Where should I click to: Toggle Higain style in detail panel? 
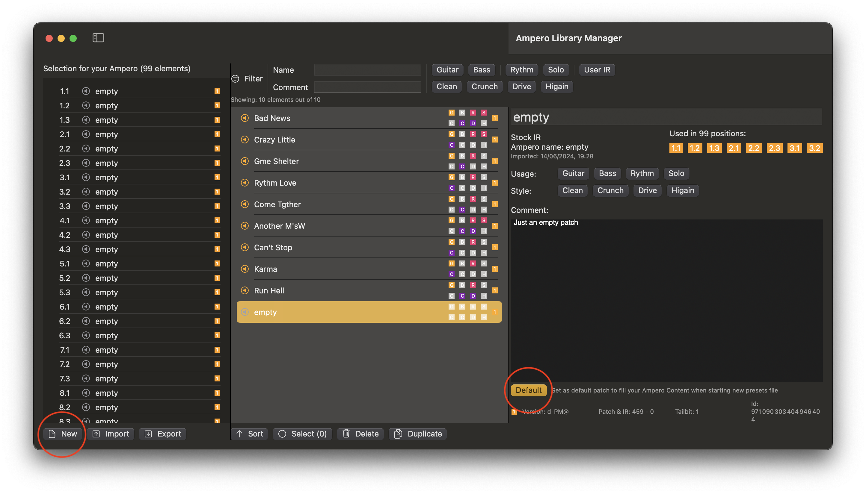(682, 190)
